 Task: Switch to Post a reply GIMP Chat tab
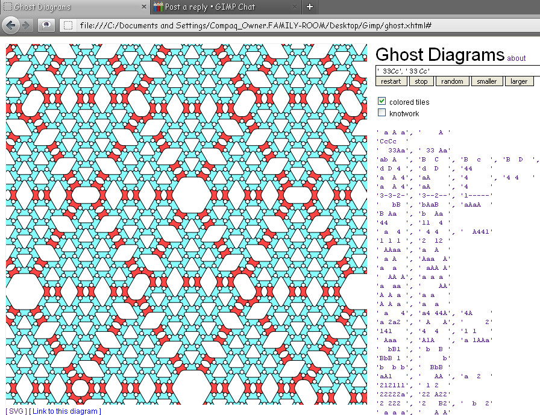[225, 7]
